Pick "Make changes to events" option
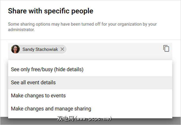The width and height of the screenshot is (181, 125). pos(38,96)
